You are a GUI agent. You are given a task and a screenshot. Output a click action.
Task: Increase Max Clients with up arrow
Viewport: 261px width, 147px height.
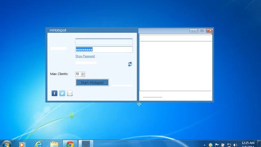point(83,73)
